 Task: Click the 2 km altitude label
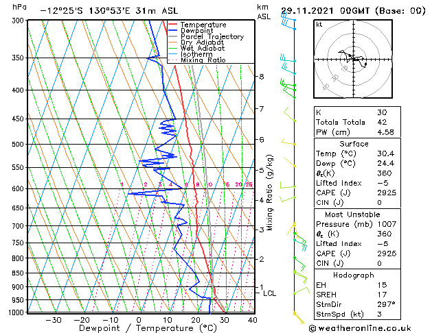pyautogui.click(x=262, y=259)
